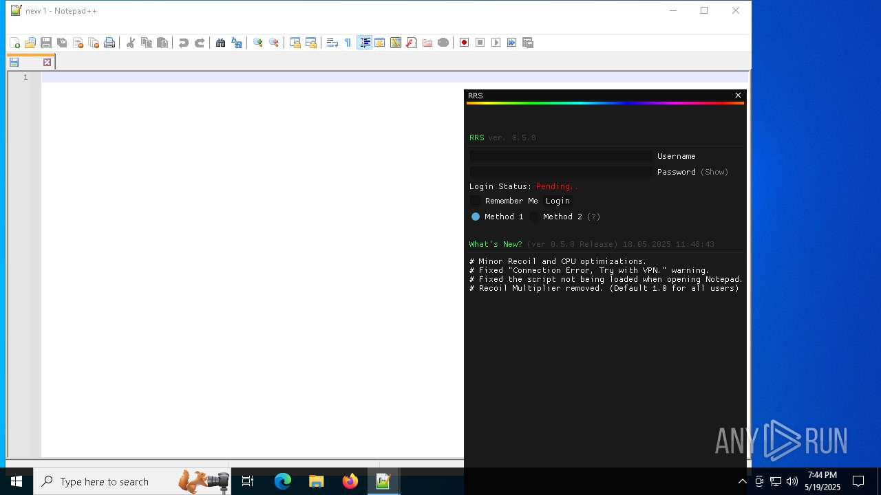Click into editor line 1
Screen dimensions: 881x495
[394, 77]
